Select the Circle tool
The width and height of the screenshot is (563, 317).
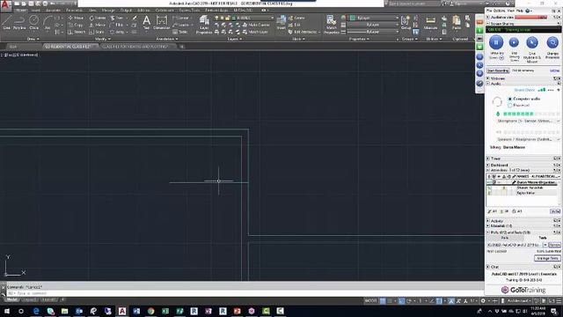(33, 23)
